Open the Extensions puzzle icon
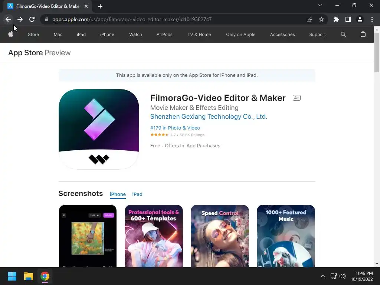The width and height of the screenshot is (380, 285). (x=336, y=19)
